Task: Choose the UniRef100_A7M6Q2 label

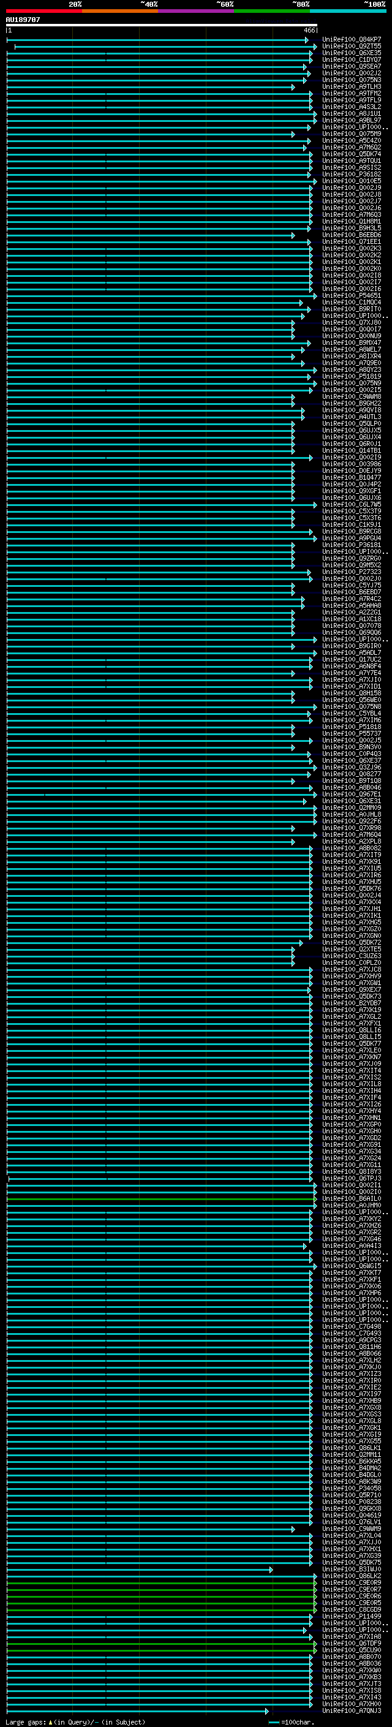Action: [352, 147]
